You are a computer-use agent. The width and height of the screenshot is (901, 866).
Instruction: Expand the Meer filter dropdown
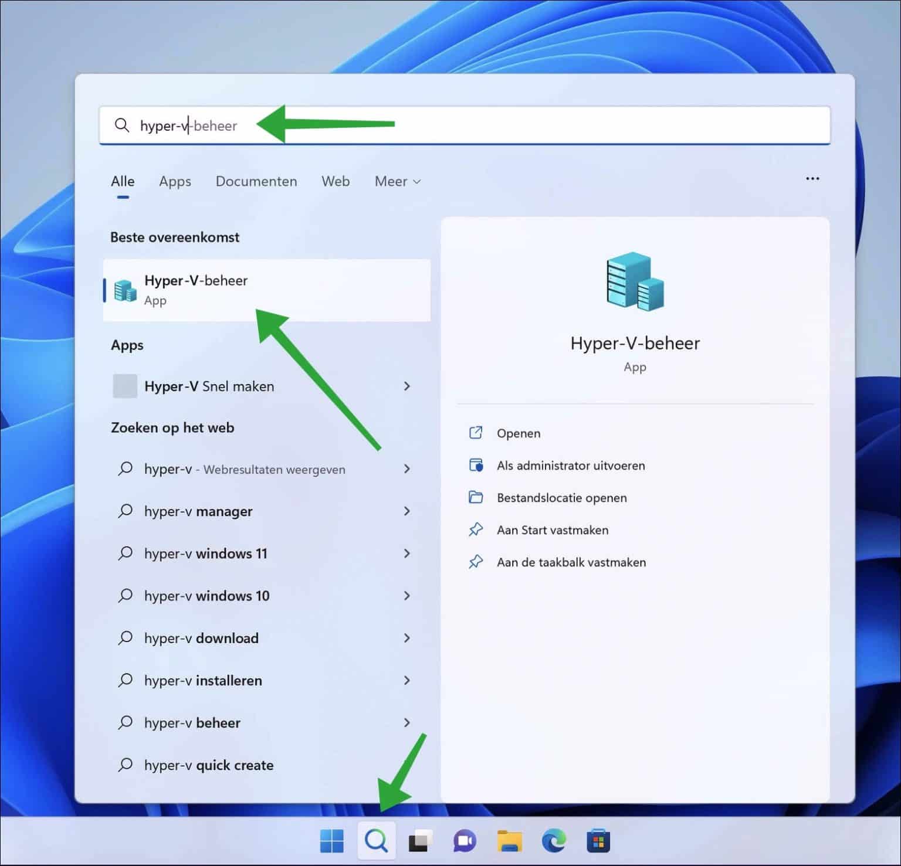(397, 181)
